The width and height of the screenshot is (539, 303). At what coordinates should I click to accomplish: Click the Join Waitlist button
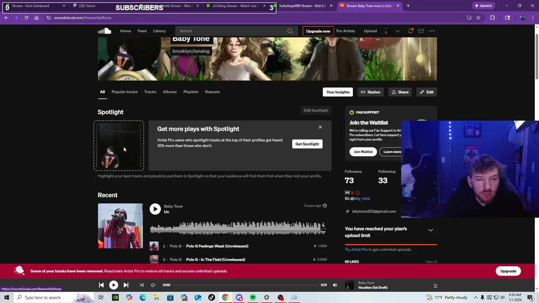click(x=363, y=151)
